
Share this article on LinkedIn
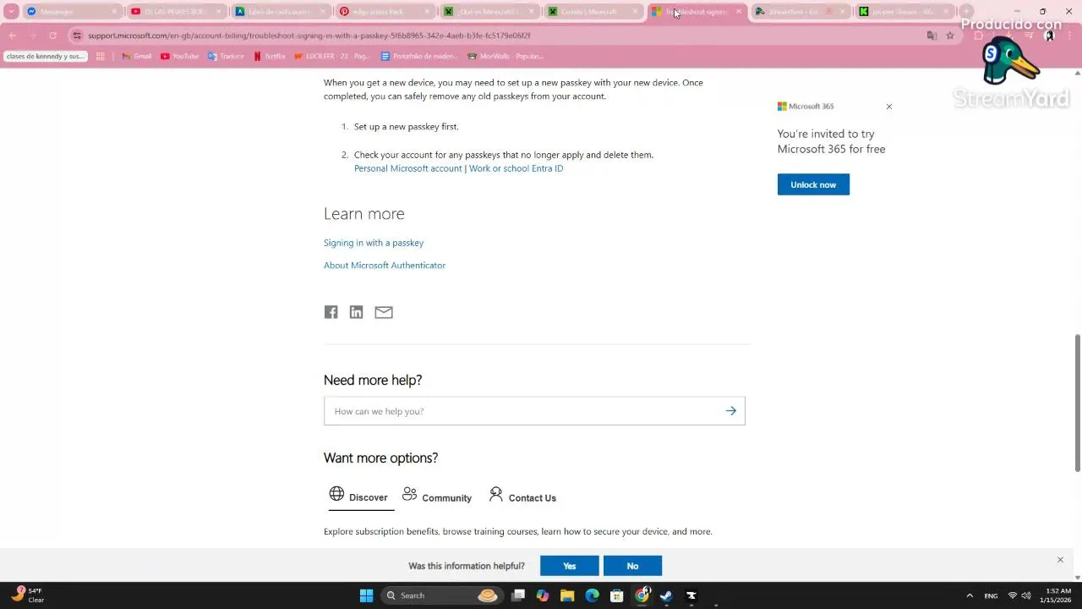[356, 312]
